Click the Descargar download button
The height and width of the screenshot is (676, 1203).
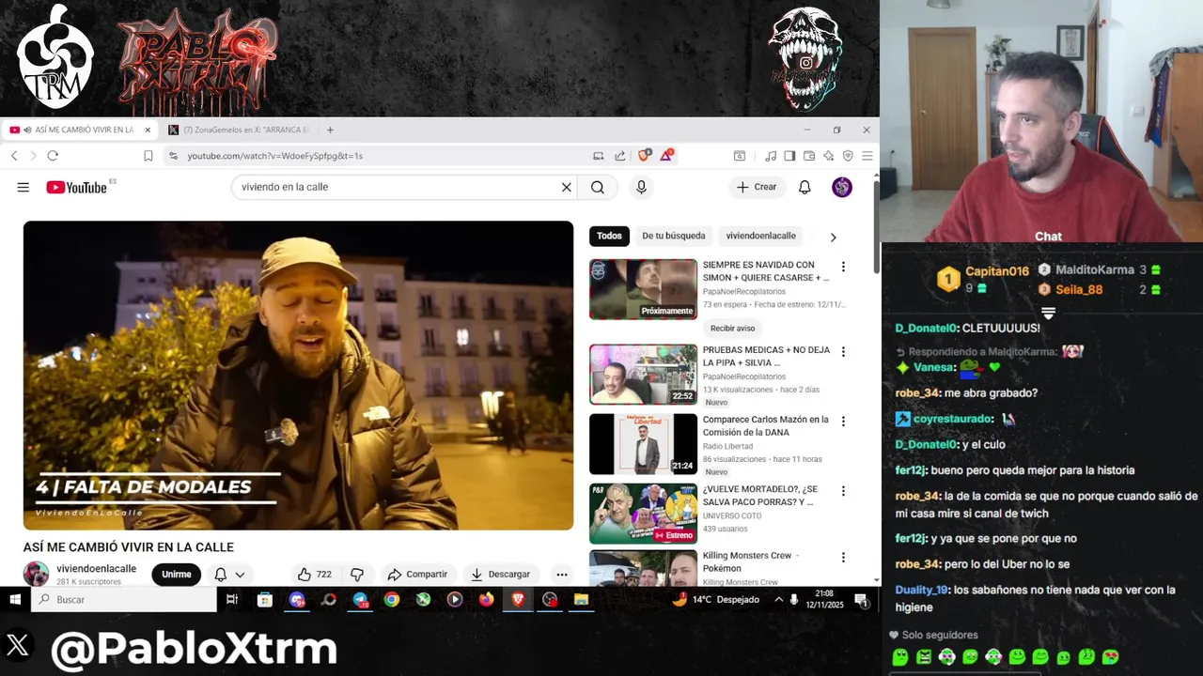point(500,574)
